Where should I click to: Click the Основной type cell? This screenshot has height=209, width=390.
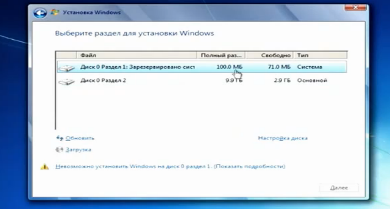(x=312, y=81)
